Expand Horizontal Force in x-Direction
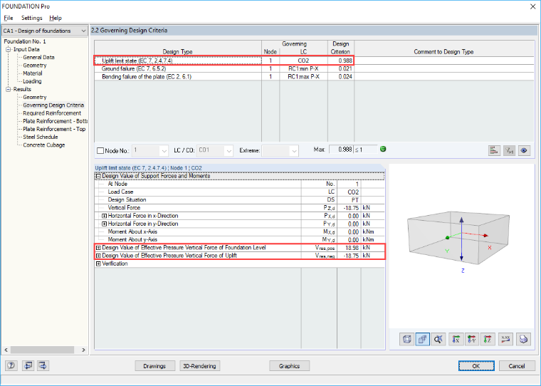Viewport: 541px width, 386px height. tap(104, 216)
